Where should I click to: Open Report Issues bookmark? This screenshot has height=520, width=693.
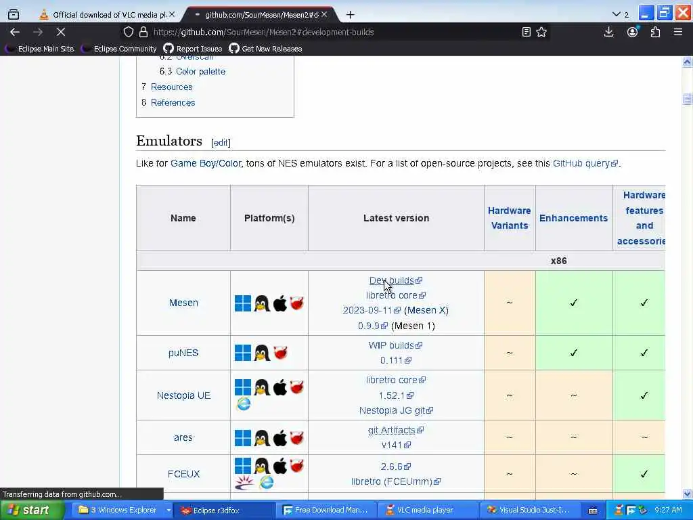[193, 49]
